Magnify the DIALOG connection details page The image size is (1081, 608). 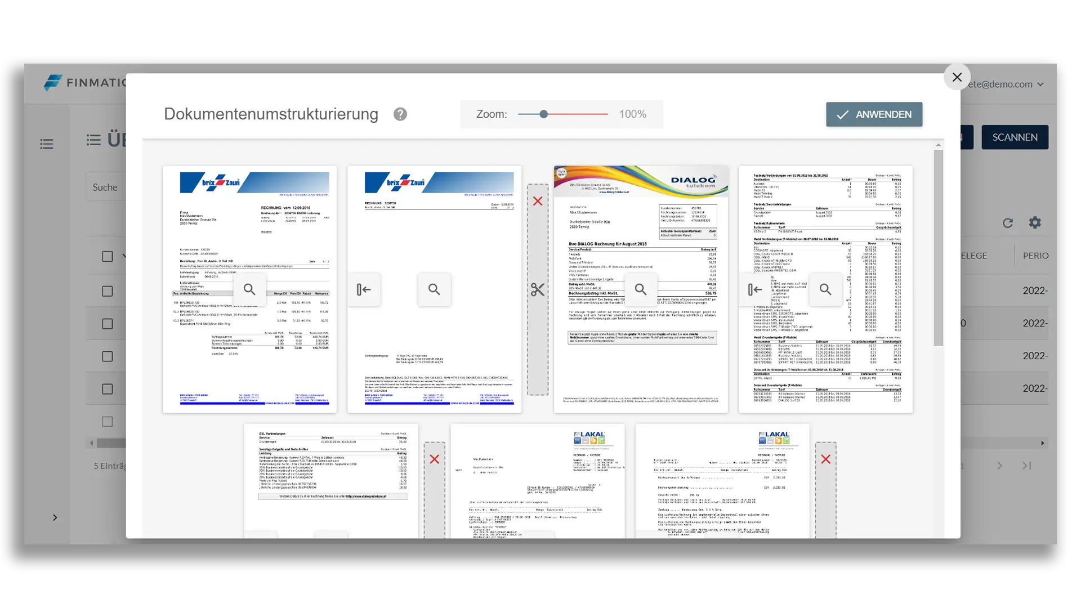point(825,289)
